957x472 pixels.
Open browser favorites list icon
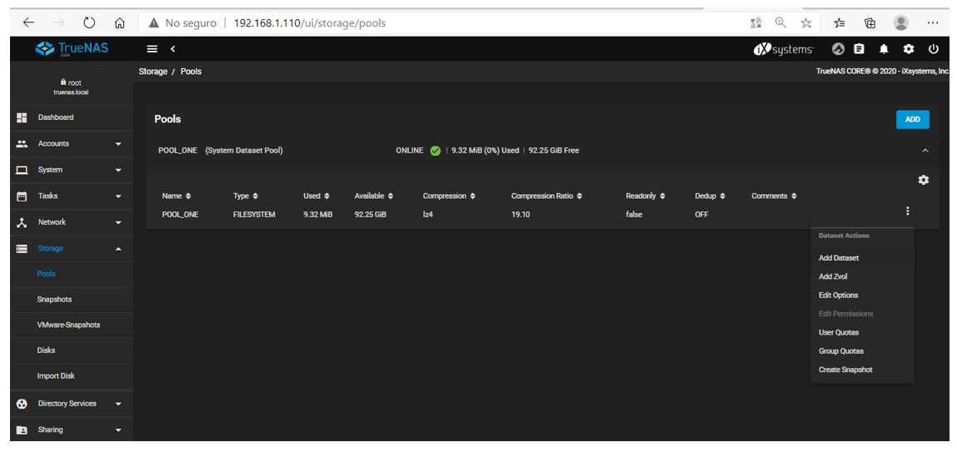840,23
